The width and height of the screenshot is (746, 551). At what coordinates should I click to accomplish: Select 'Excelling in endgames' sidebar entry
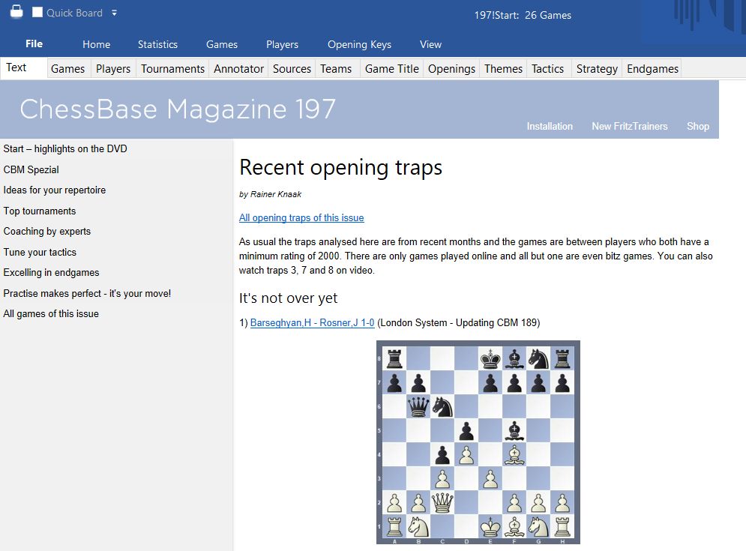click(x=51, y=273)
